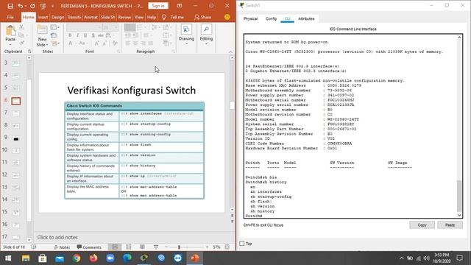This screenshot has height=265, width=471.
Task: Select slide 9 thumbnail
Action: (x=16, y=139)
